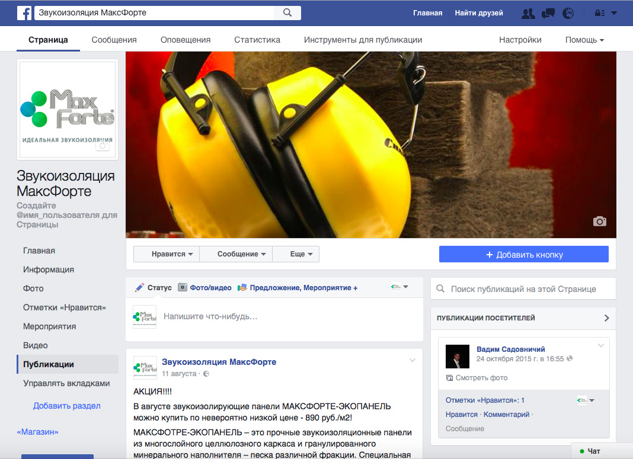Click the Статус pencil icon in the composer
Image resolution: width=633 pixels, height=459 pixels.
(140, 287)
